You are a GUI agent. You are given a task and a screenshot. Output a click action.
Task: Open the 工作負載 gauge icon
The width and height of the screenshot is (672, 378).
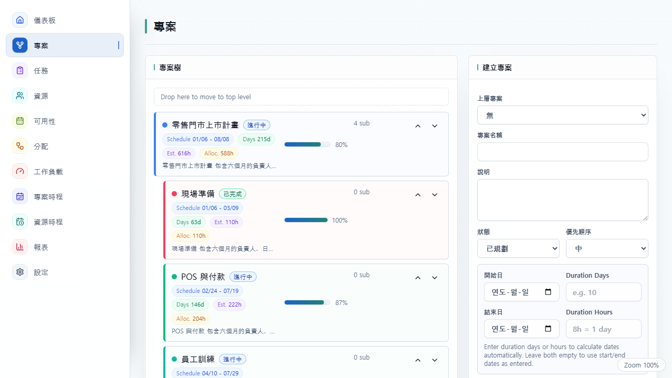(20, 171)
